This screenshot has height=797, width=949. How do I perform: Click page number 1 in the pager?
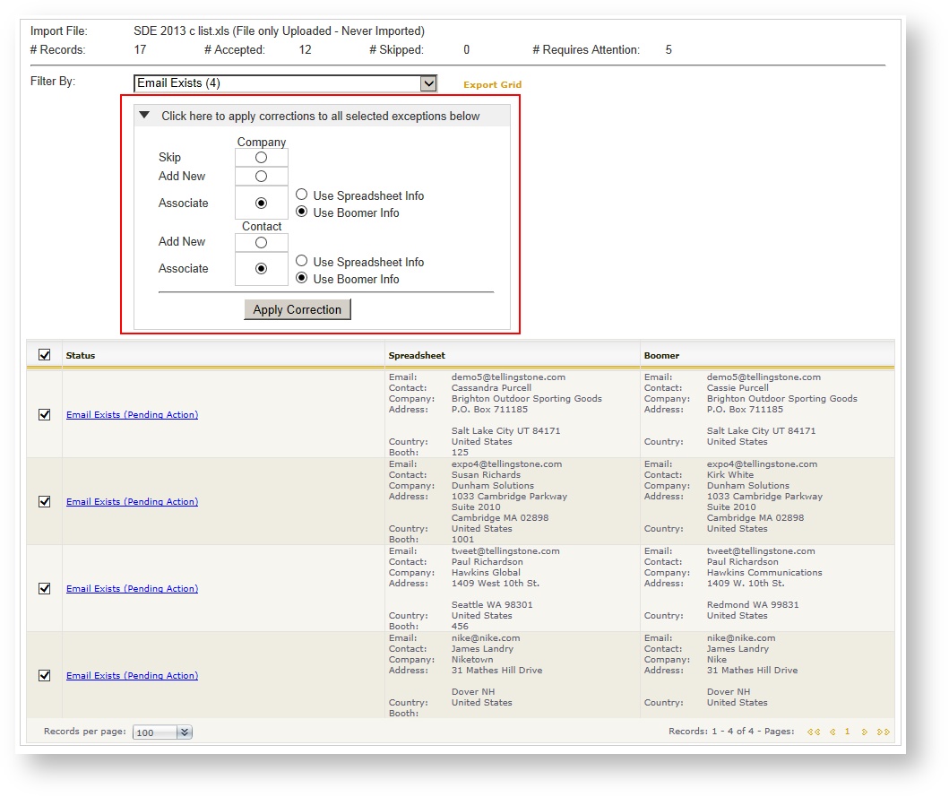[x=848, y=732]
